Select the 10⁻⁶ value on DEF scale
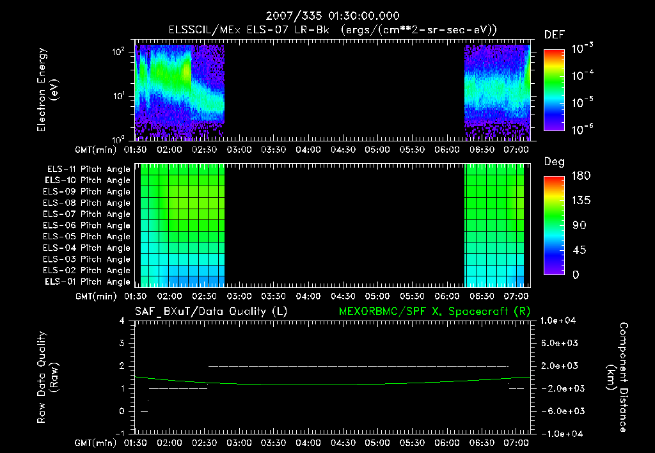655x453 pixels. coord(582,129)
